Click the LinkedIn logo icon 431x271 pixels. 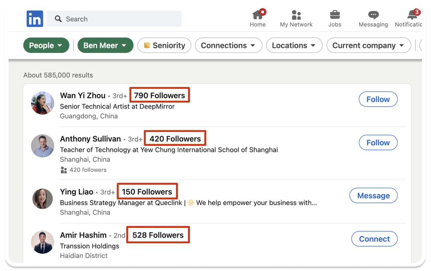[35, 19]
